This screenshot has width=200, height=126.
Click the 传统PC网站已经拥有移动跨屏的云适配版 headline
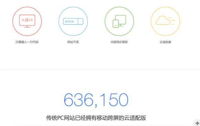coord(96,118)
